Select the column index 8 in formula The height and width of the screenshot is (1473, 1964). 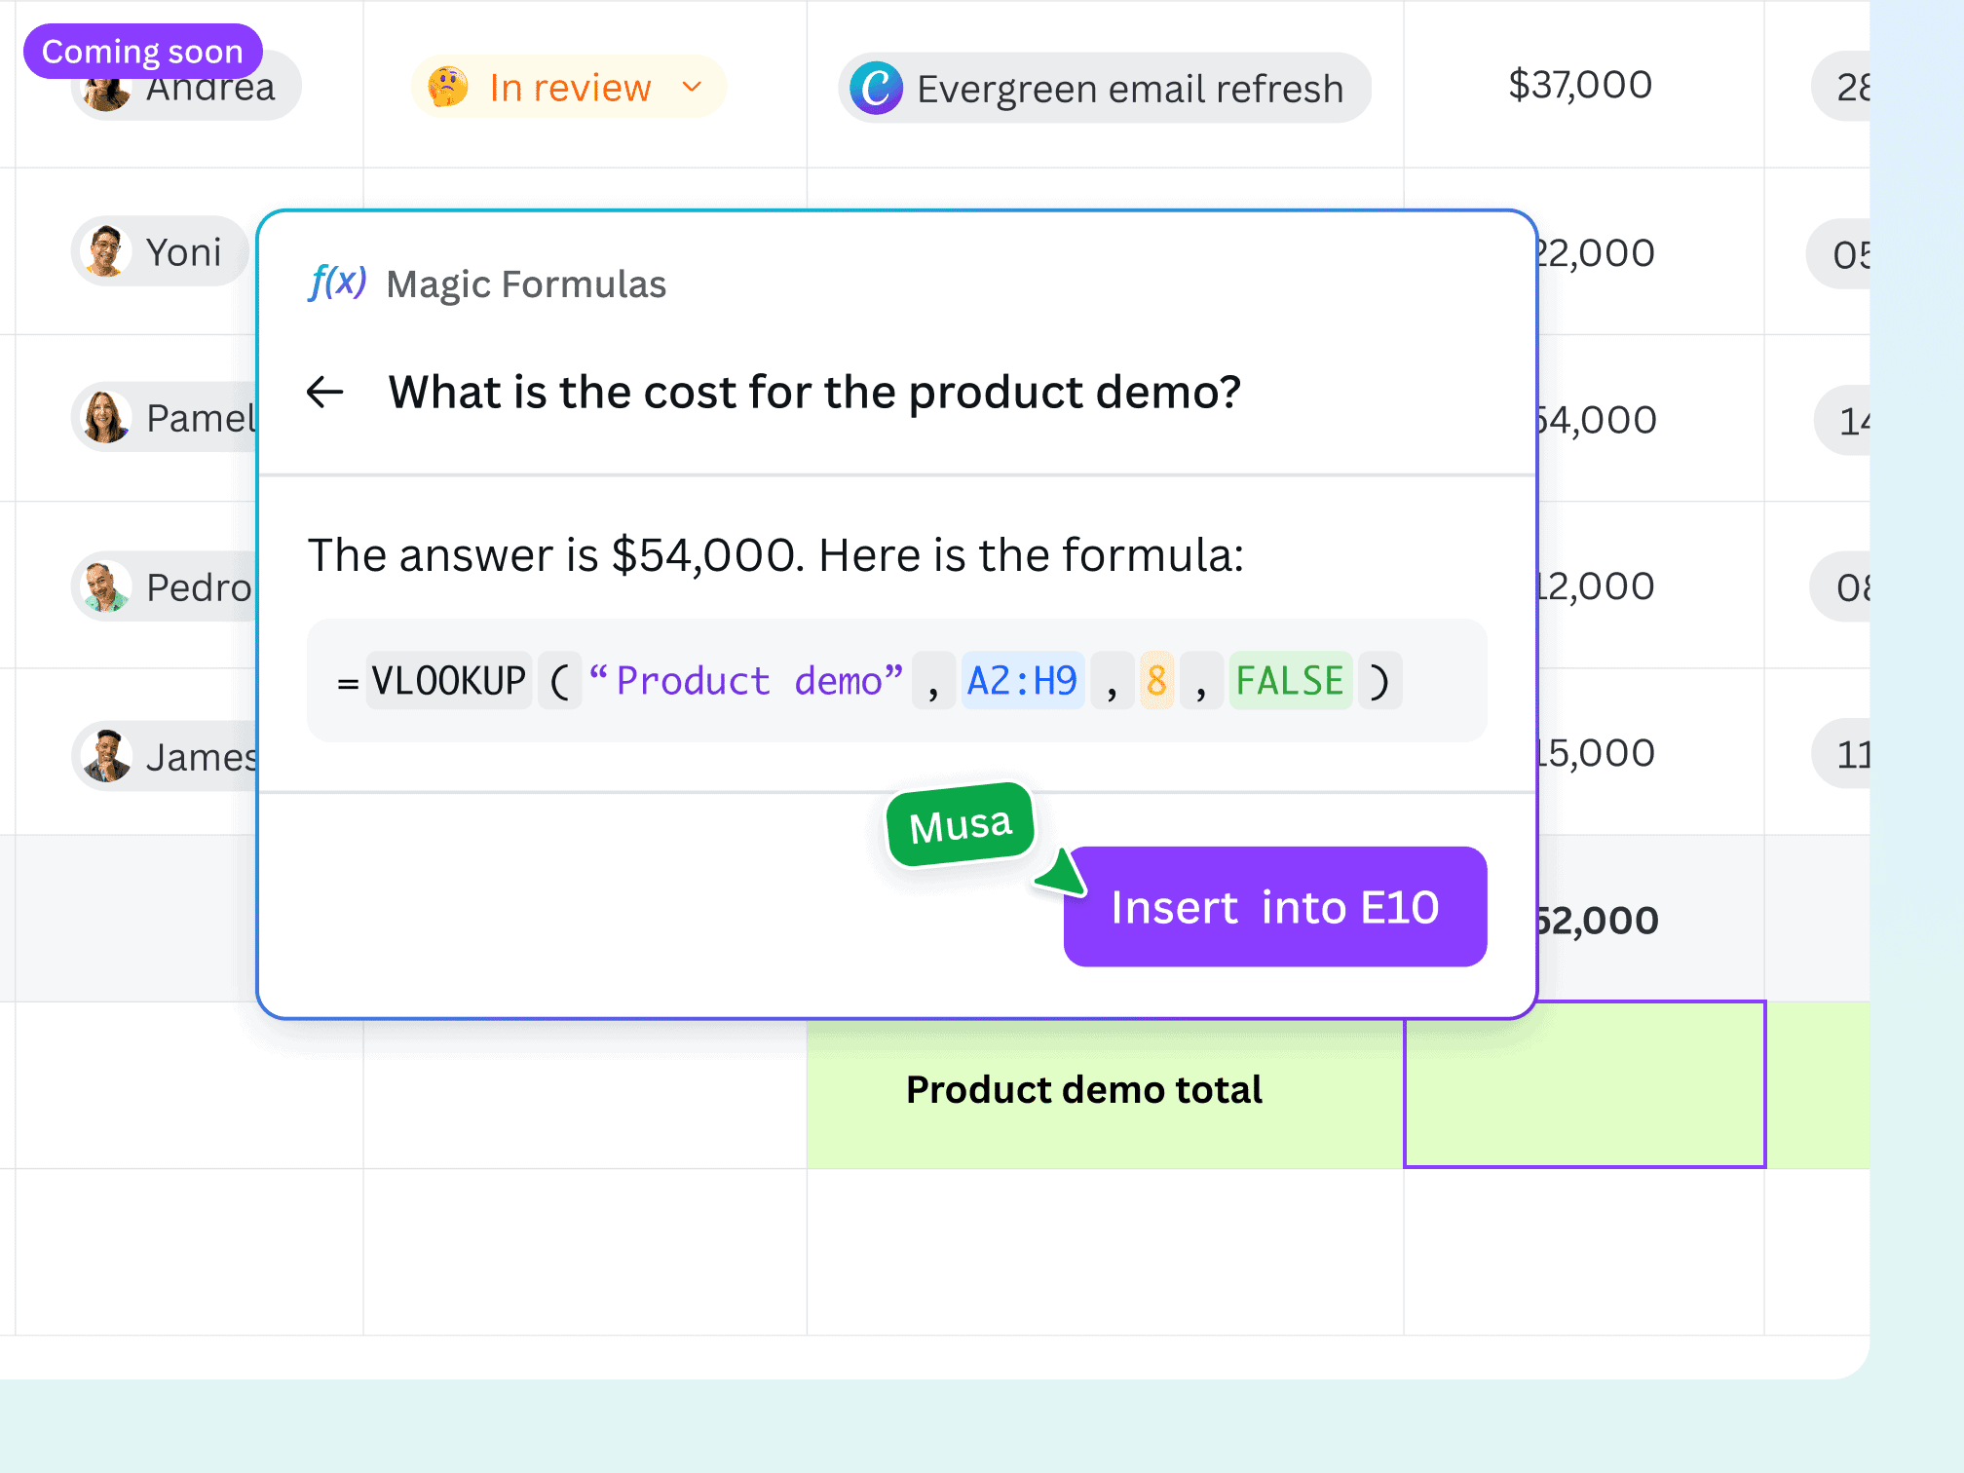[x=1156, y=680]
